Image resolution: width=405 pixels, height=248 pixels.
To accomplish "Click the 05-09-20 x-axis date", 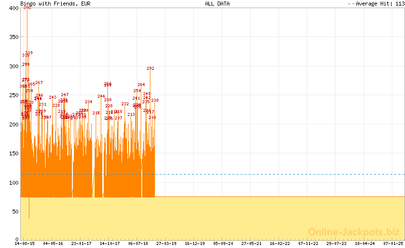I will 223,243.
